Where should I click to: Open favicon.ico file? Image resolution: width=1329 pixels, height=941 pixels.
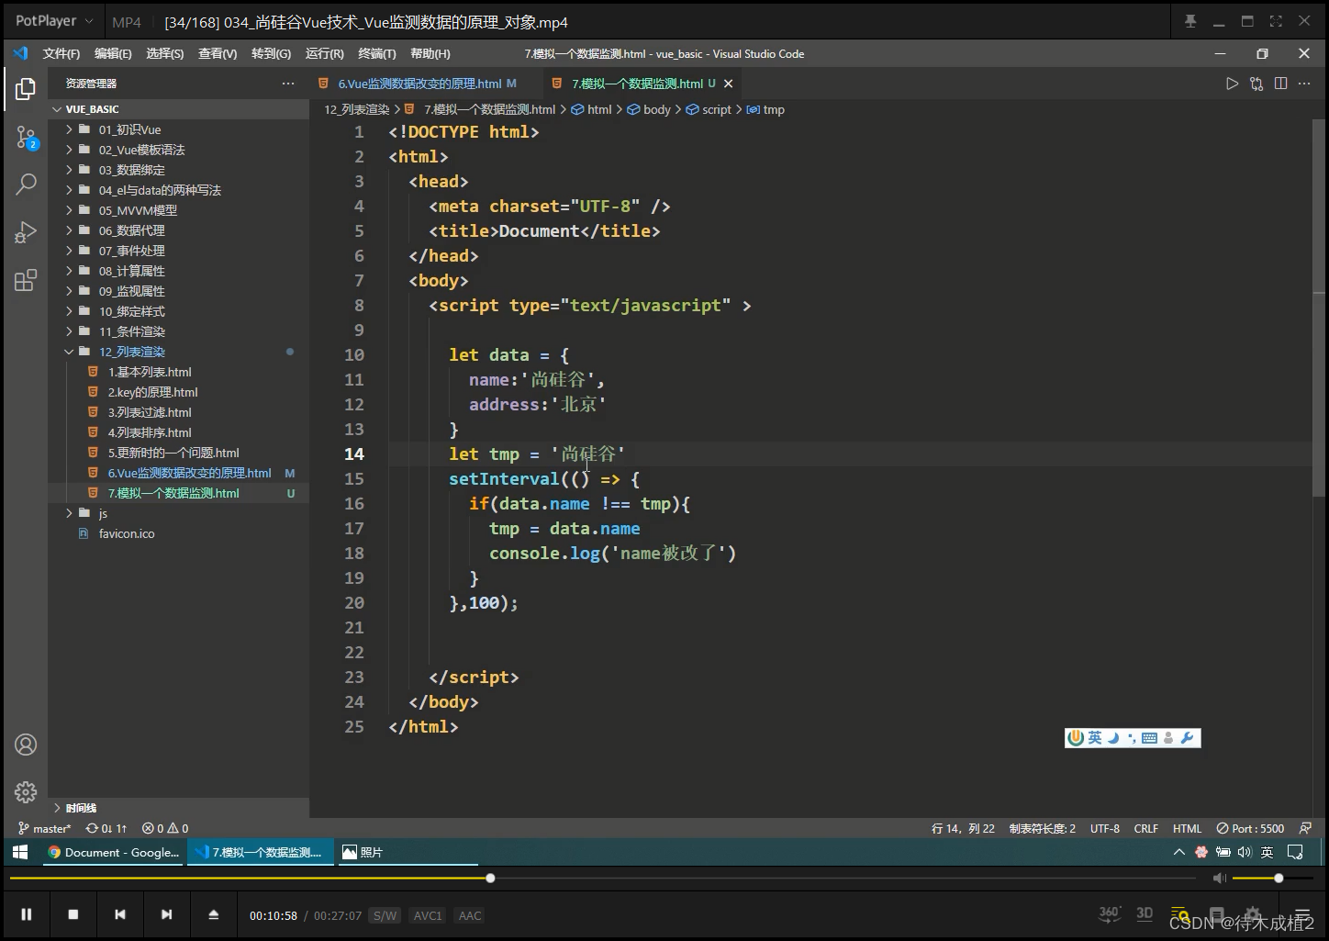127,533
